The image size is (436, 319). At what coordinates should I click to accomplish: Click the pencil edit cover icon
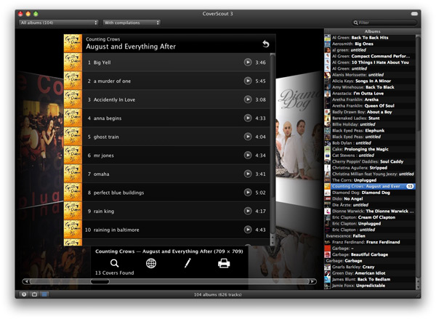[187, 263]
